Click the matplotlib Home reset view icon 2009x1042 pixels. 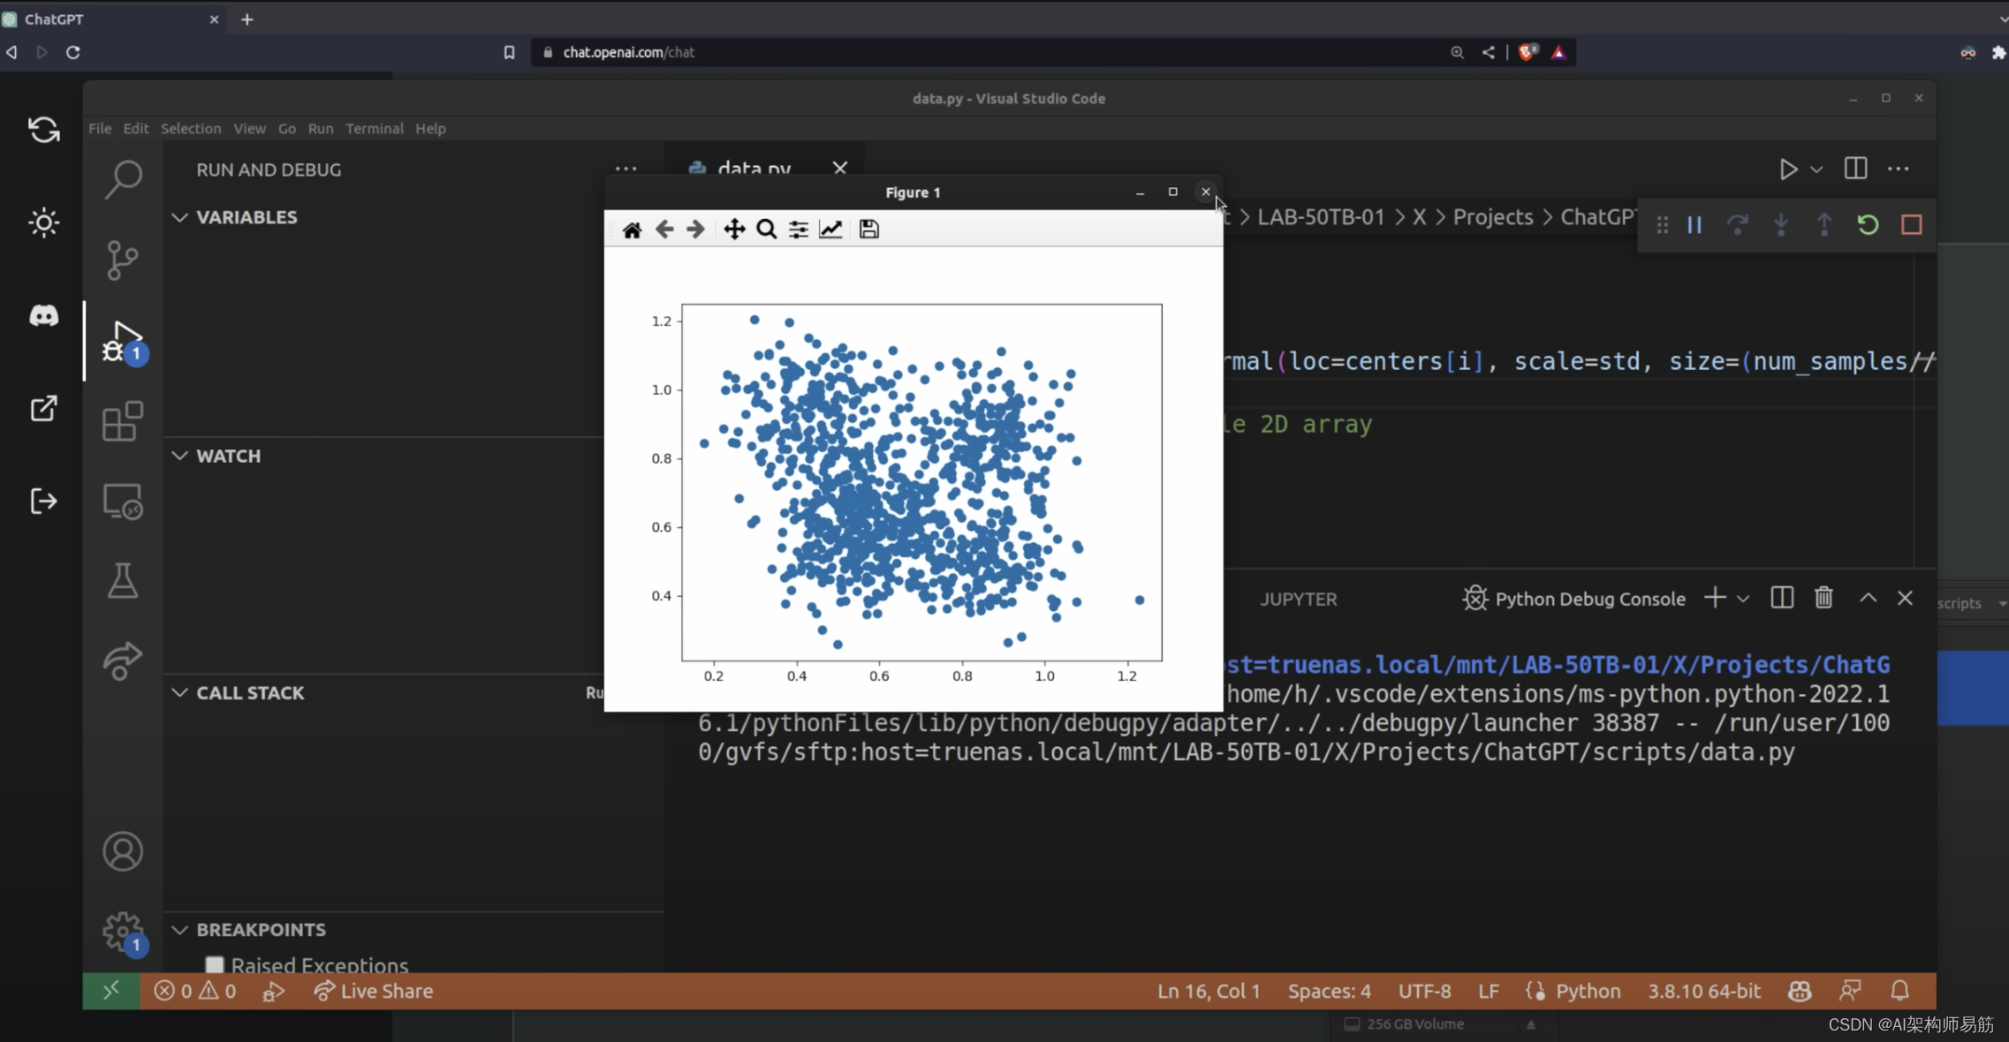pos(632,230)
